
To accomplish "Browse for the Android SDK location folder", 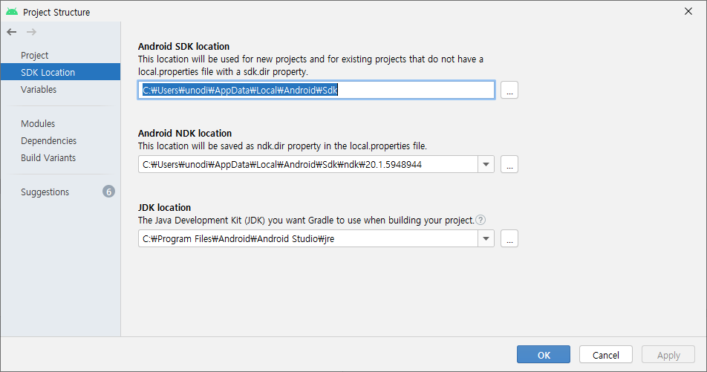I will 509,90.
